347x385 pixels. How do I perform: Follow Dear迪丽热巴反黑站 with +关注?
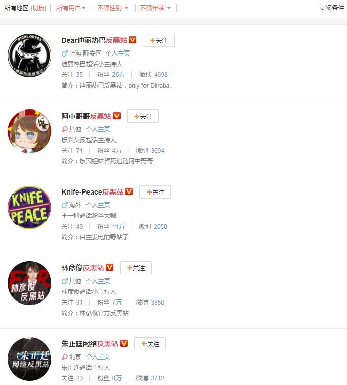tap(159, 40)
